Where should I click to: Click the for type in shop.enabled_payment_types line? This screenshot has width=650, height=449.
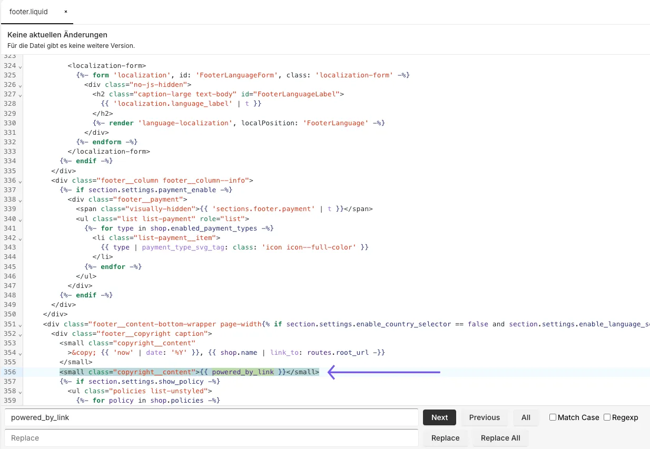179,228
